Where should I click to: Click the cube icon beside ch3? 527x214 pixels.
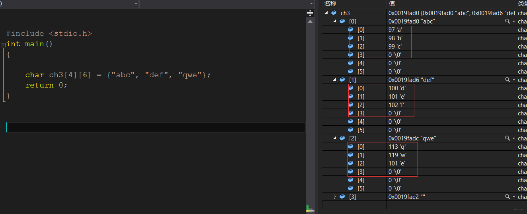(x=334, y=13)
